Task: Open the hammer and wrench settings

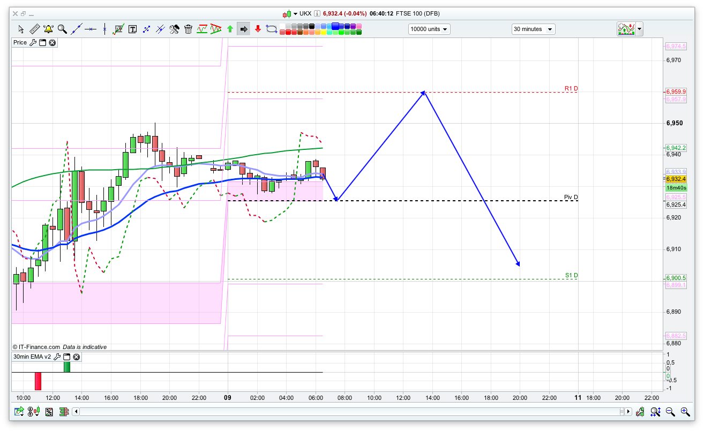Action: [x=174, y=29]
